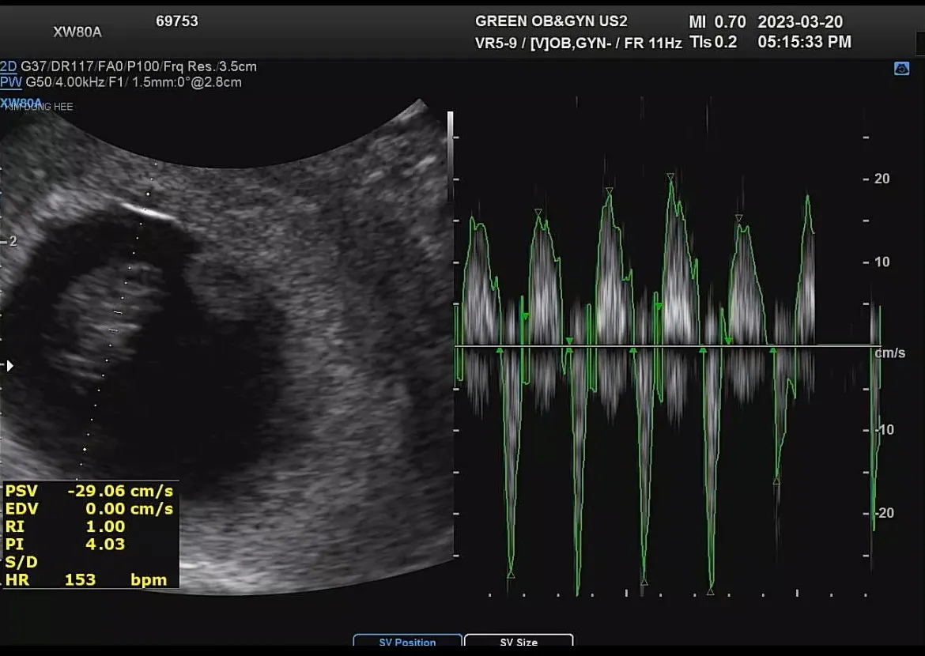The image size is (925, 656).
Task: Click the S/D measurement label
Action: pos(21,562)
